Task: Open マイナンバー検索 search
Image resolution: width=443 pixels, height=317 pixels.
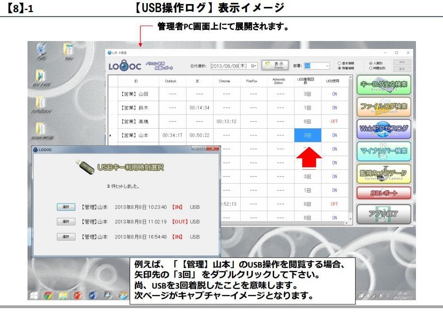Action: (383, 151)
